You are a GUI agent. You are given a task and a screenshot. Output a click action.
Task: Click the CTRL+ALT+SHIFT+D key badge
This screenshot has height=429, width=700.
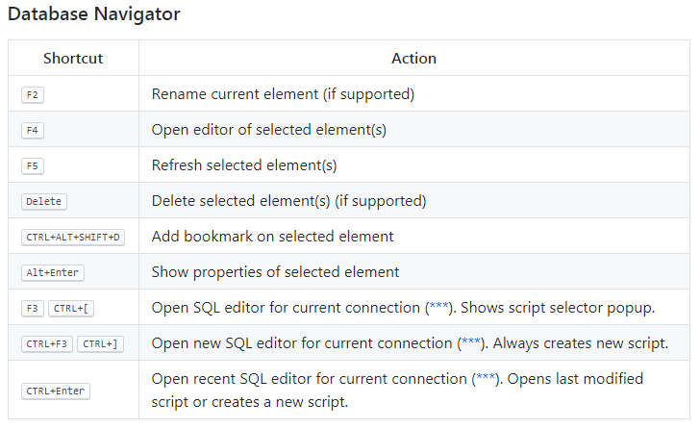73,237
